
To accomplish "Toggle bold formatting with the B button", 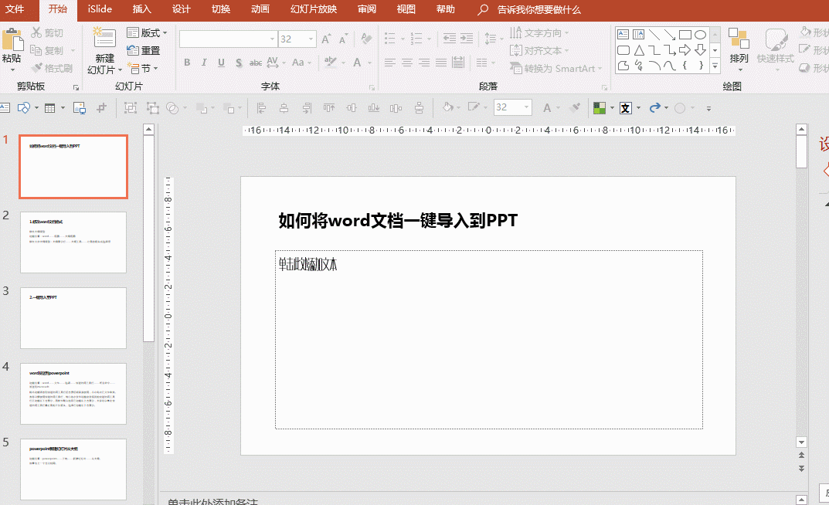I will click(187, 63).
